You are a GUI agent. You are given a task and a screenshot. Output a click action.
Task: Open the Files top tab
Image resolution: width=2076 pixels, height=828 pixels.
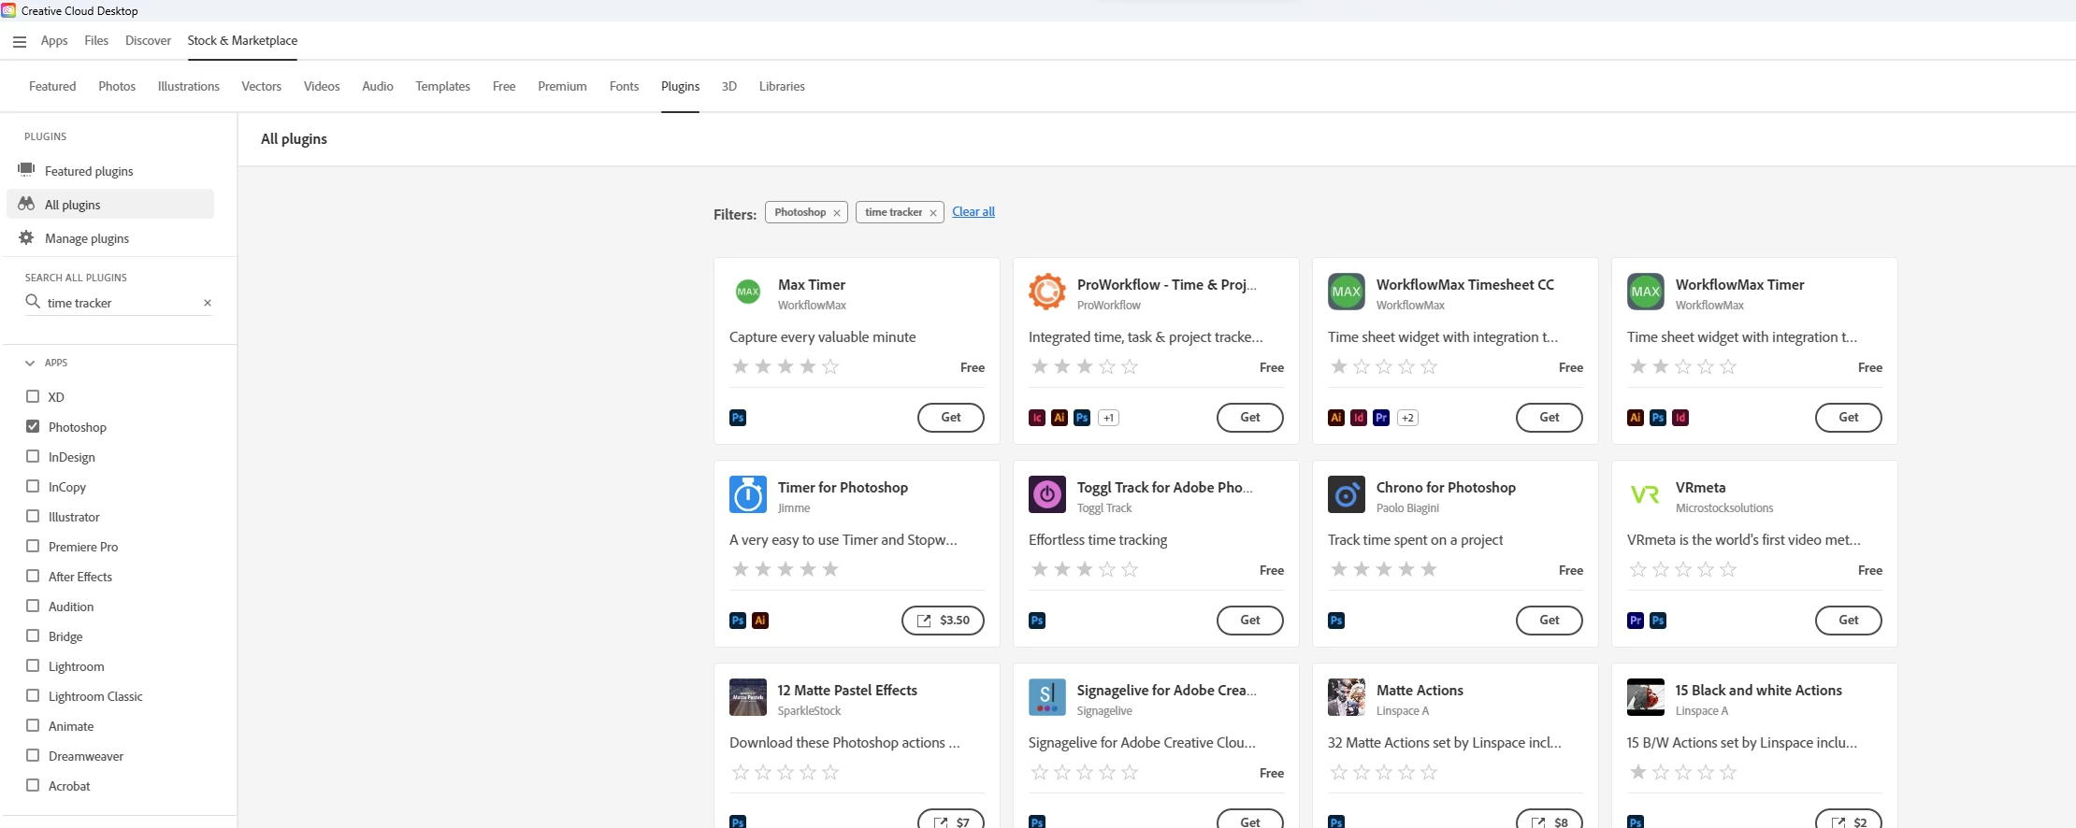(96, 40)
